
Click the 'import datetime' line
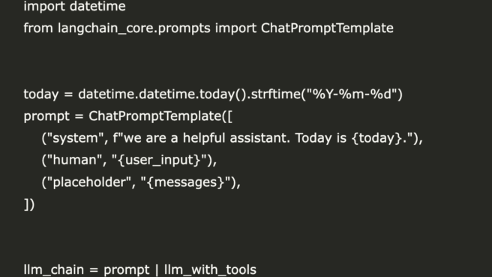click(x=75, y=6)
